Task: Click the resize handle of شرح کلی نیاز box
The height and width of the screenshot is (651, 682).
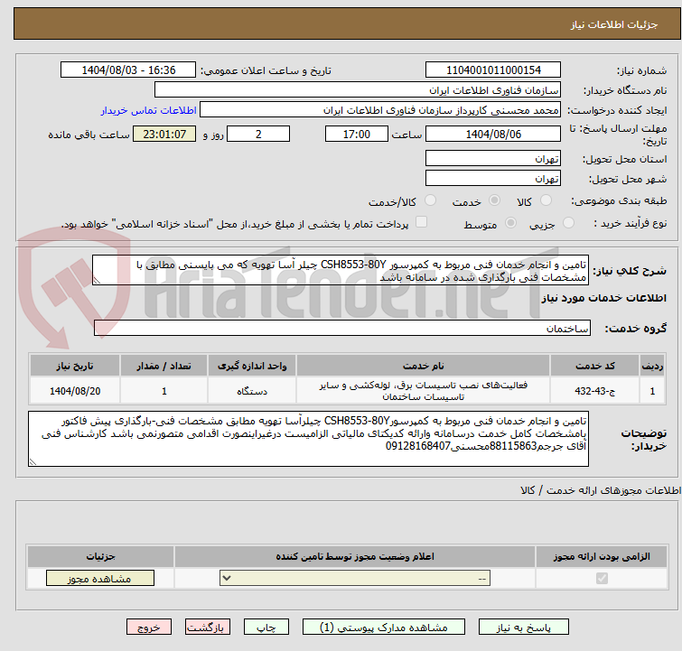Action: click(97, 281)
